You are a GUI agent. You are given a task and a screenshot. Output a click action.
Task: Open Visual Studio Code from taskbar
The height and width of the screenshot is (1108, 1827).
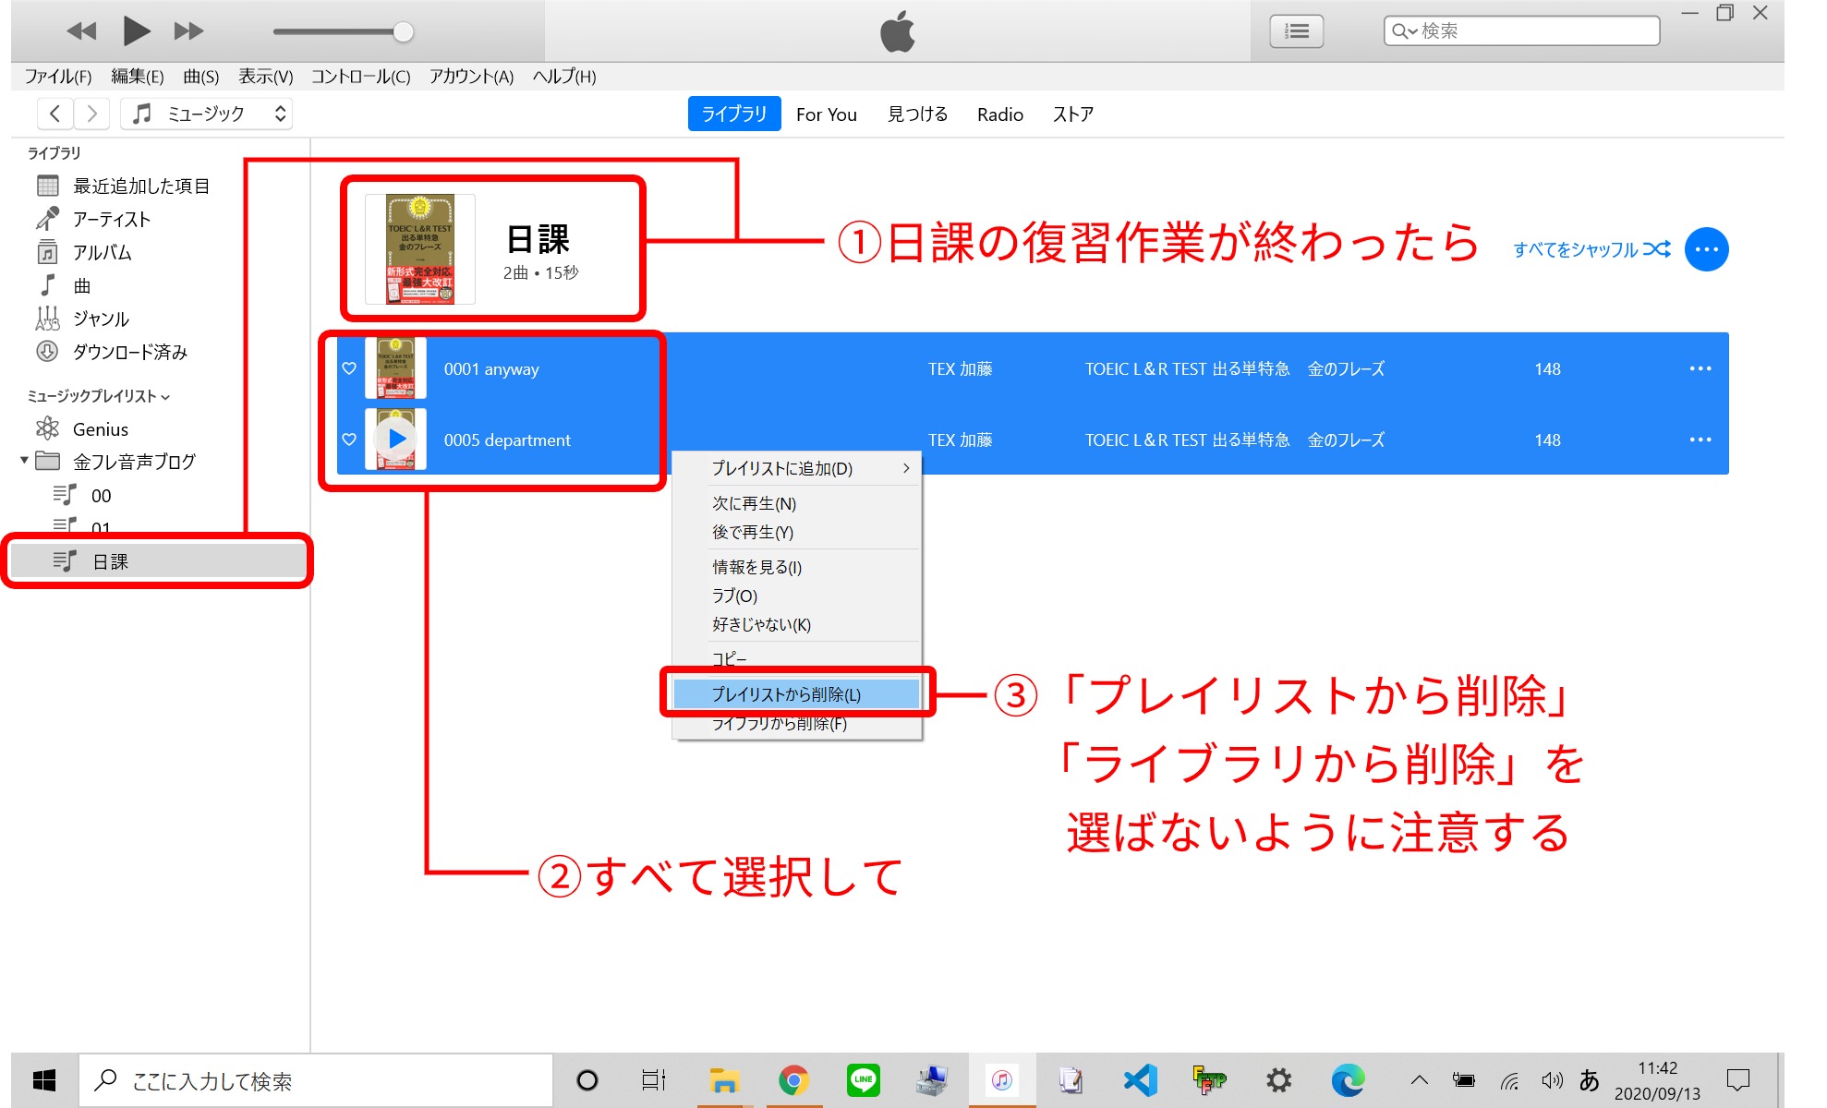[x=1141, y=1080]
